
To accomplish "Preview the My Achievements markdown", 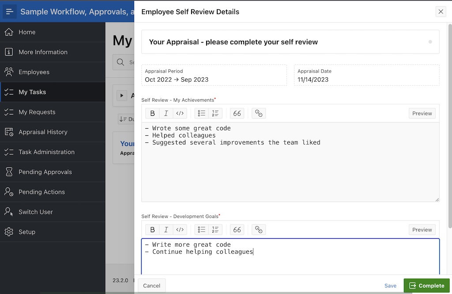I will 422,114.
